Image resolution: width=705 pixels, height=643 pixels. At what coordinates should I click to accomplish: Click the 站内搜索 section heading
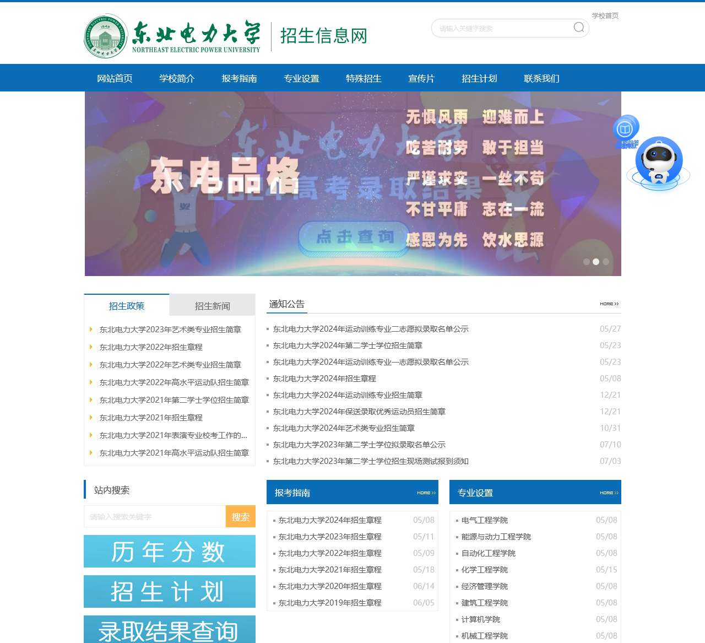[x=112, y=490]
